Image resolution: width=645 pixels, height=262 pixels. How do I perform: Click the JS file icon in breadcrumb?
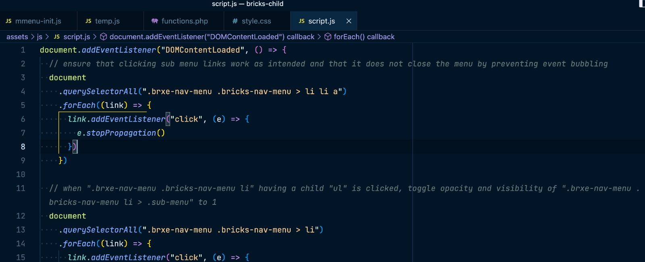pyautogui.click(x=57, y=37)
